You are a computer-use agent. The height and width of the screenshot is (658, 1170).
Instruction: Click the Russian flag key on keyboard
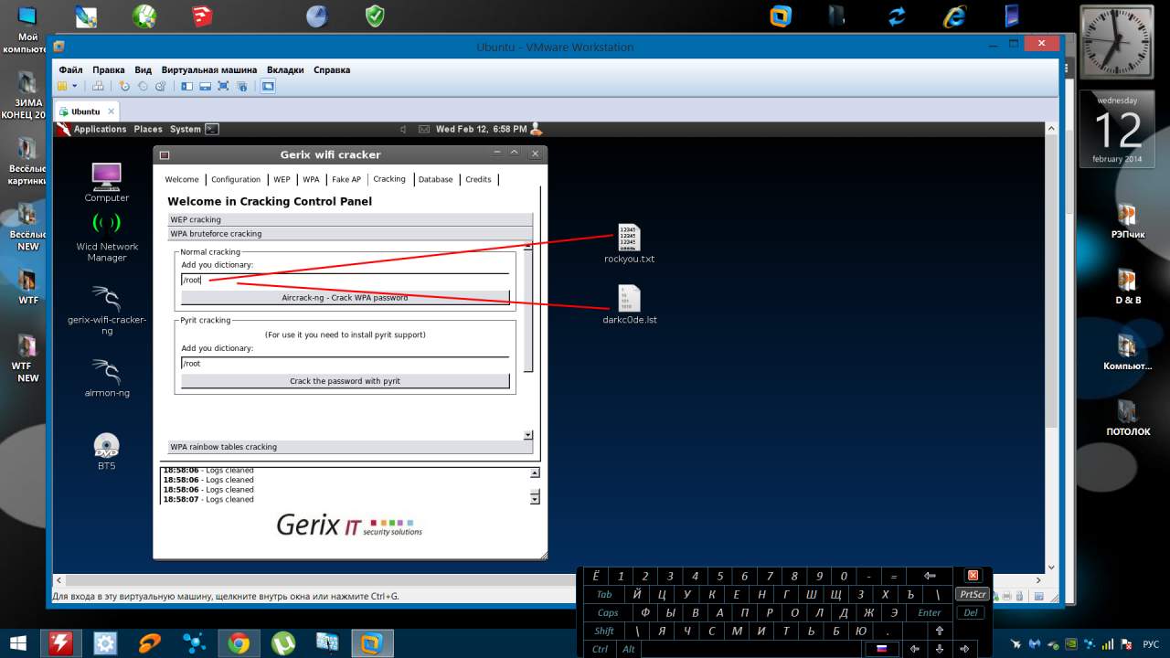coord(882,649)
